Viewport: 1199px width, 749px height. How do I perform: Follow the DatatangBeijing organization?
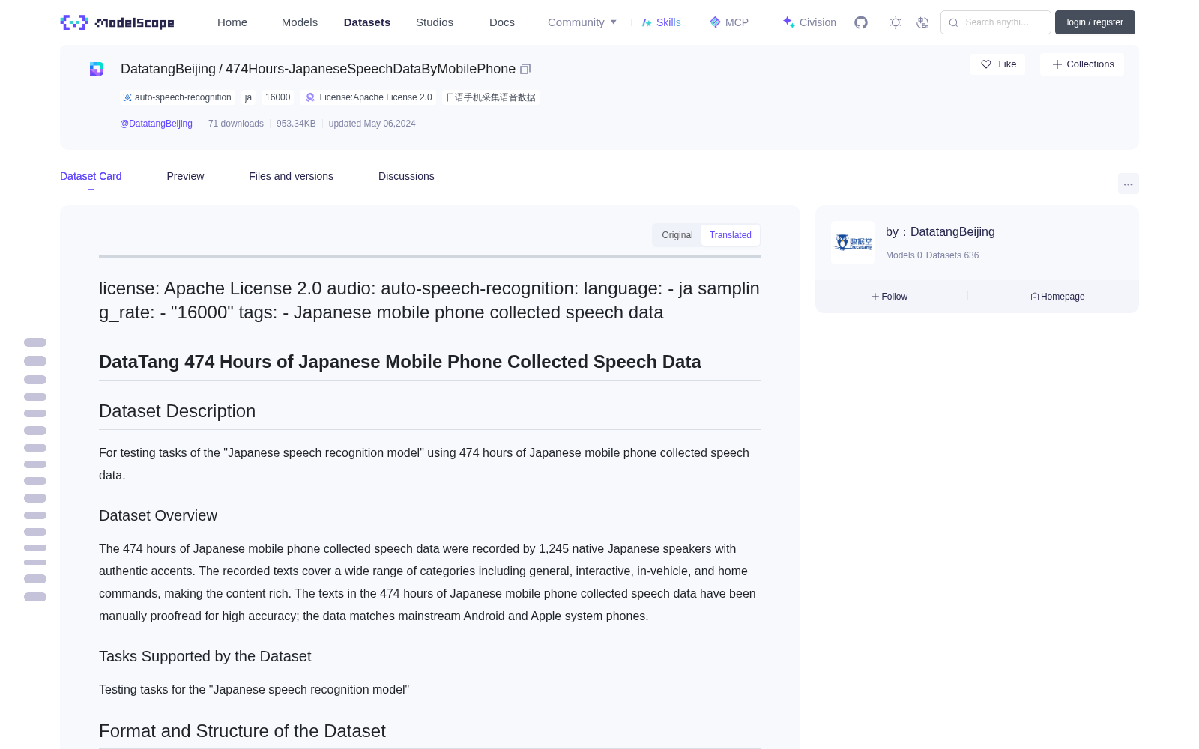pyautogui.click(x=890, y=297)
